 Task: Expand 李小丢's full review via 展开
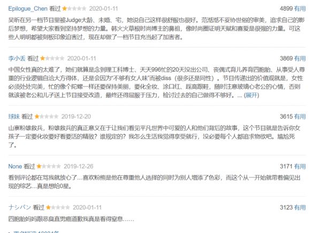click(251, 95)
